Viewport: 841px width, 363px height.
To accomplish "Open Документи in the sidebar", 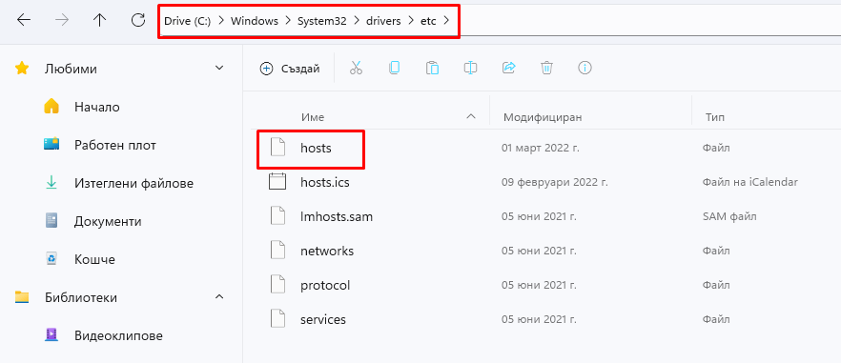I will (109, 221).
